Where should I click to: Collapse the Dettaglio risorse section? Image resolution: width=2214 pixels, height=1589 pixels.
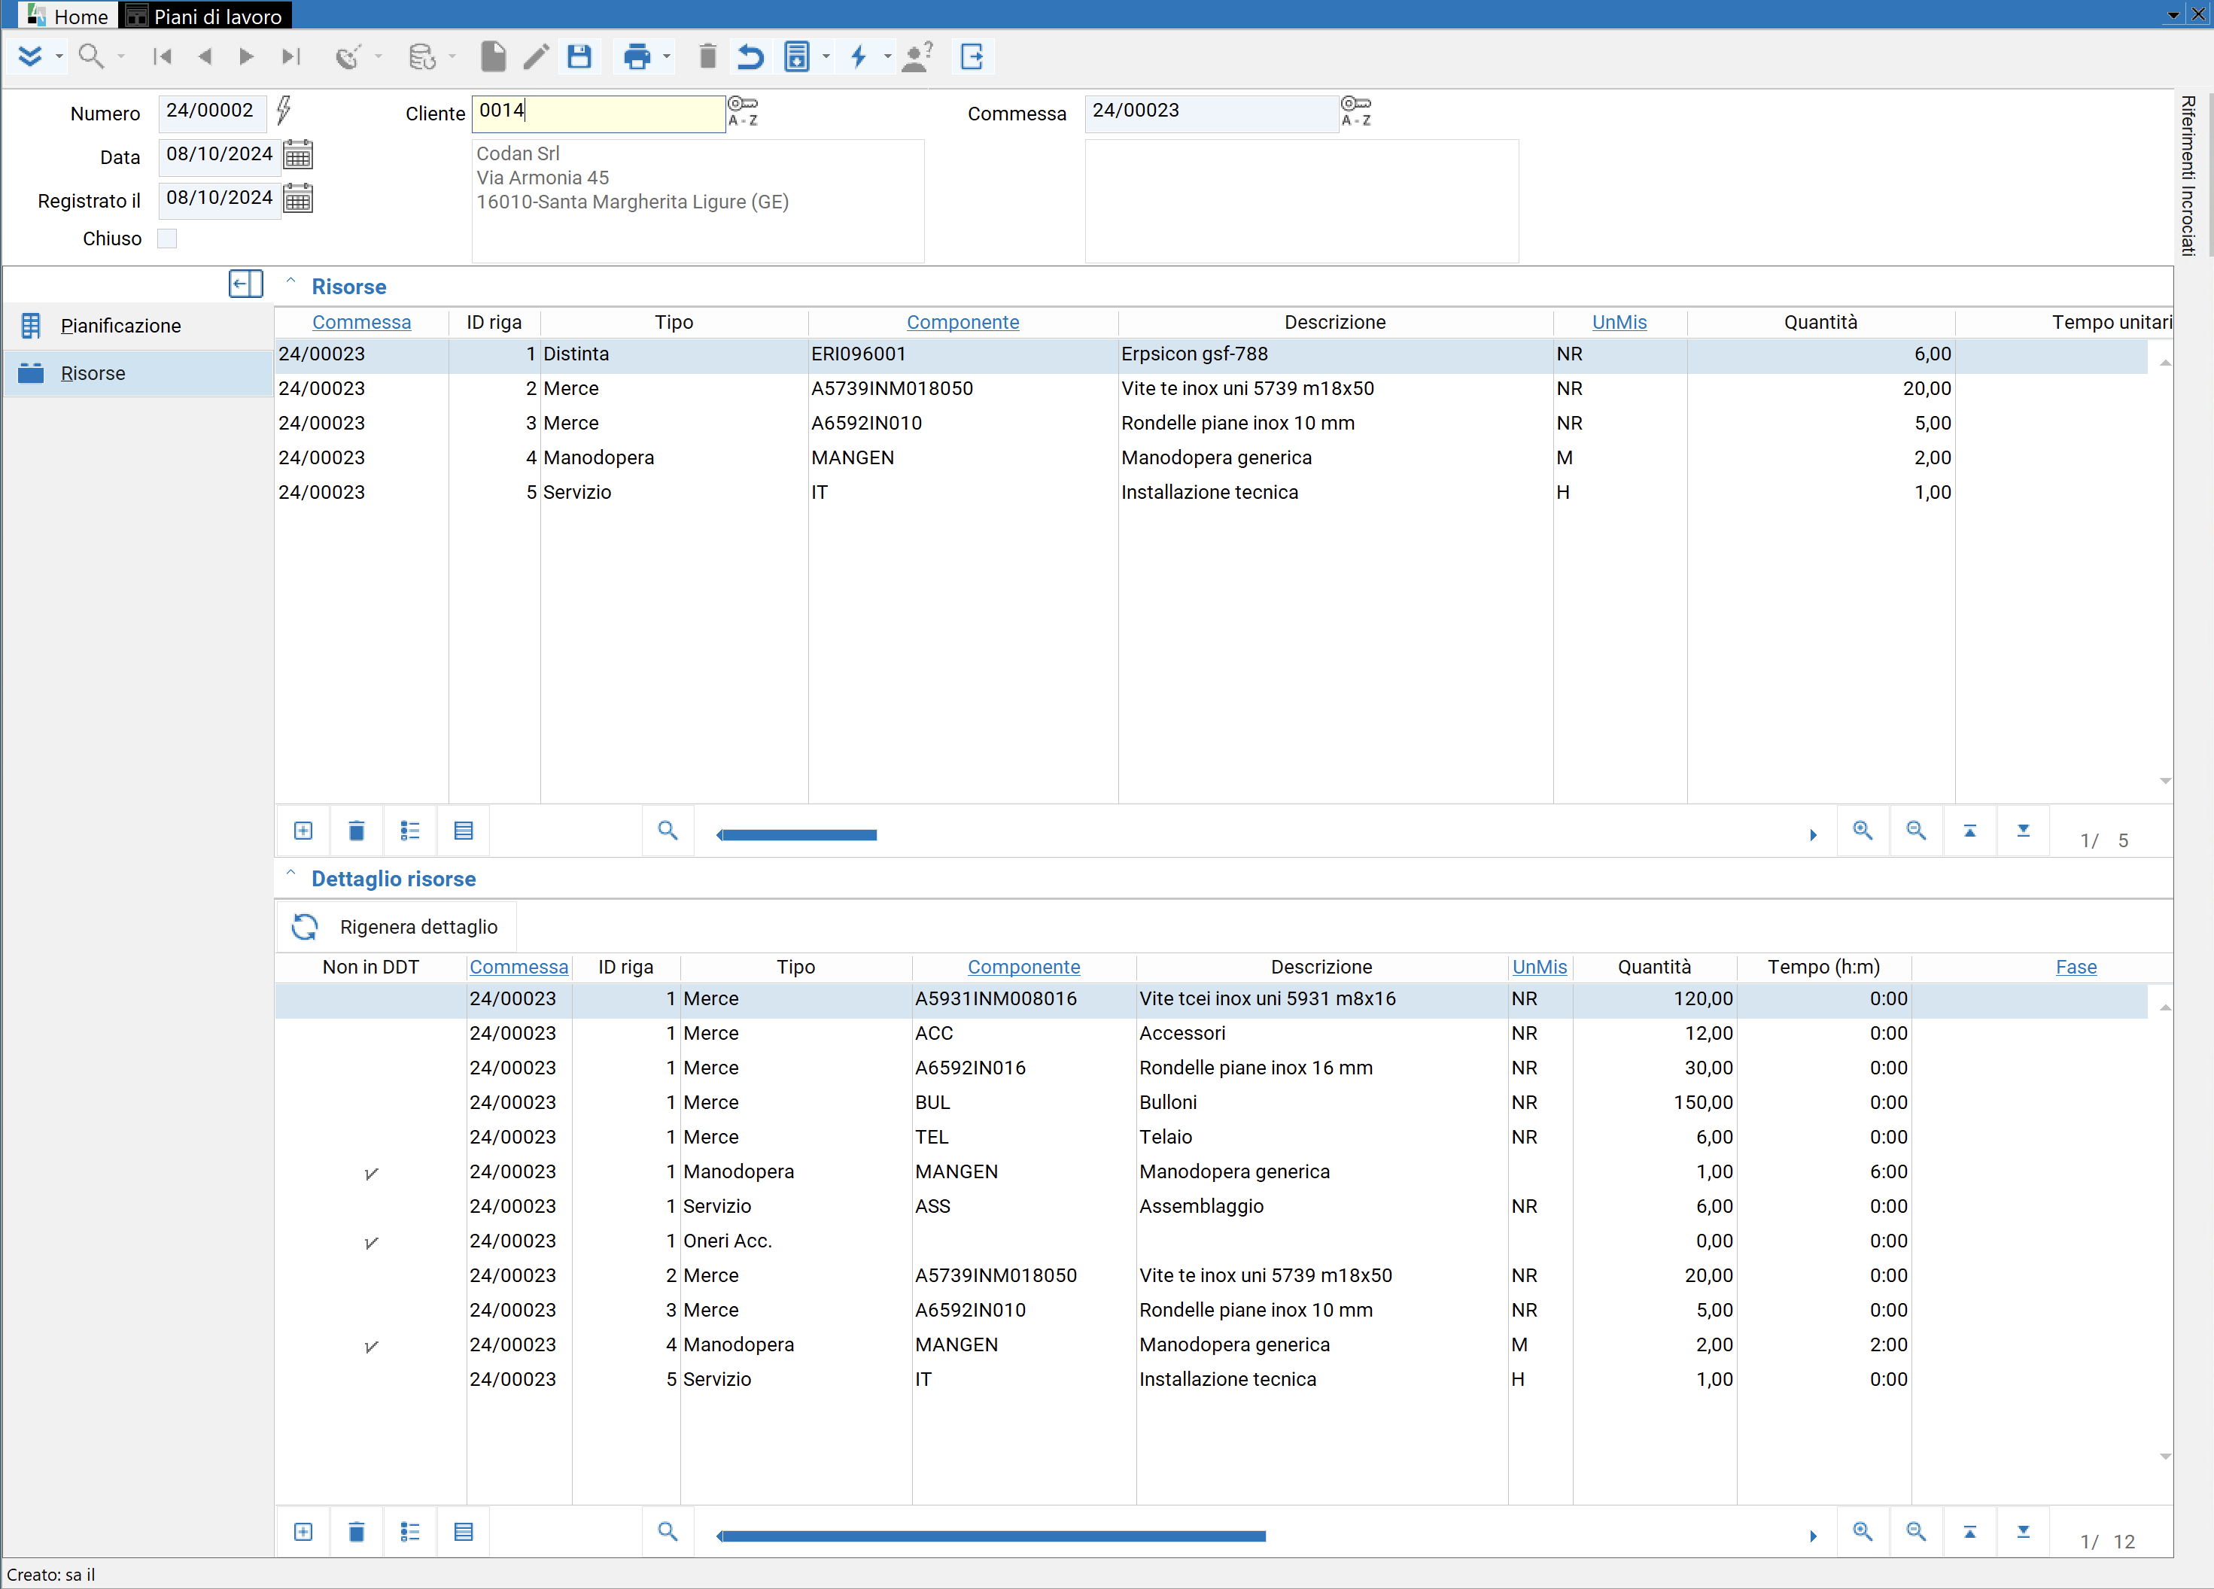click(x=290, y=873)
